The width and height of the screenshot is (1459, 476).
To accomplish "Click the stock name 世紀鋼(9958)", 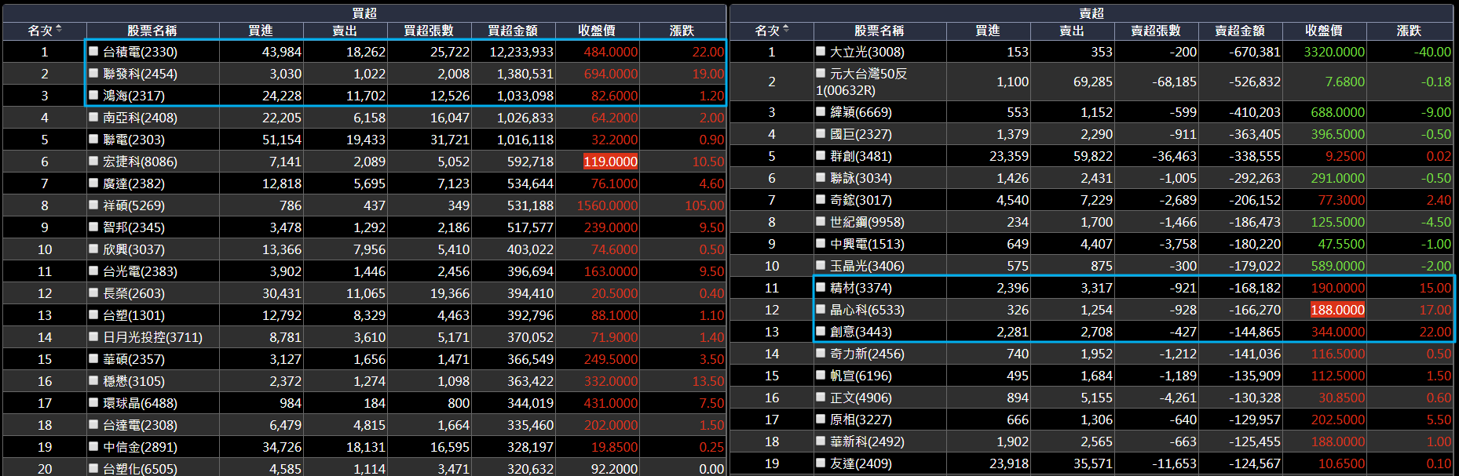I will point(867,222).
